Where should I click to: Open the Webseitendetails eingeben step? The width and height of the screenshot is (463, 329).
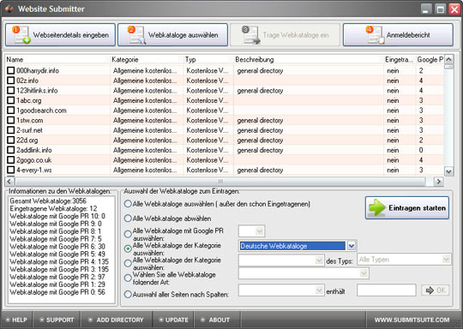(60, 35)
